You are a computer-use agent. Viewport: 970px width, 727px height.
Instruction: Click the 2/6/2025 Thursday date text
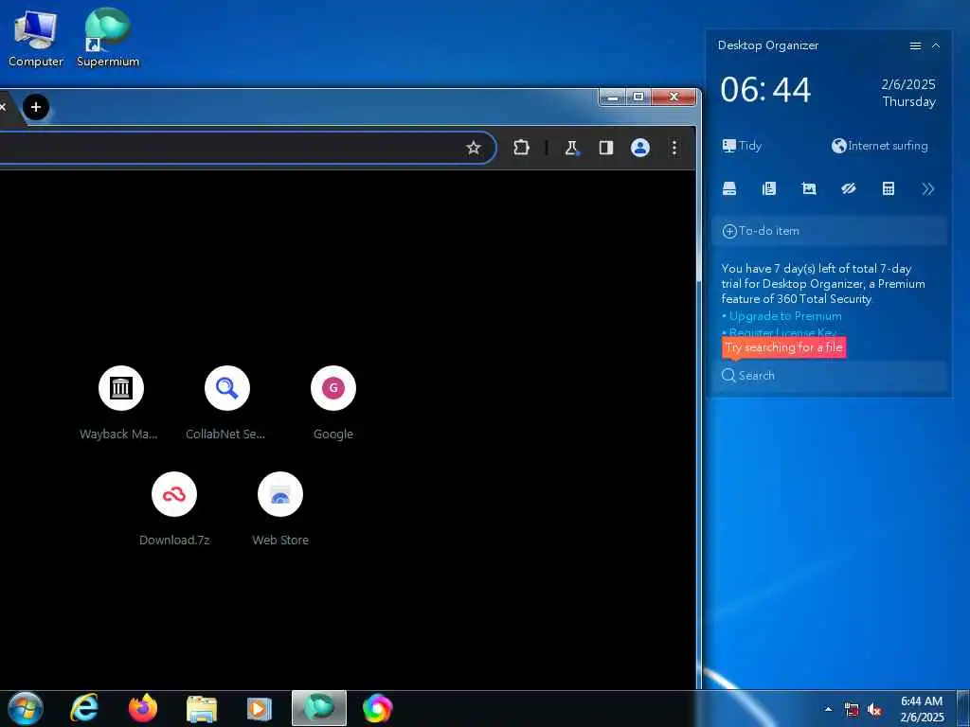908,93
